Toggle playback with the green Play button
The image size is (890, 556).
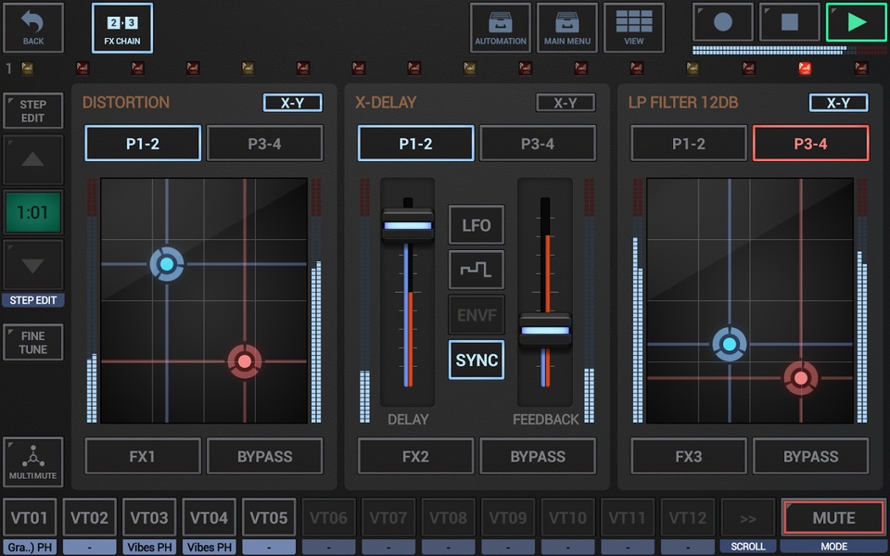[856, 22]
